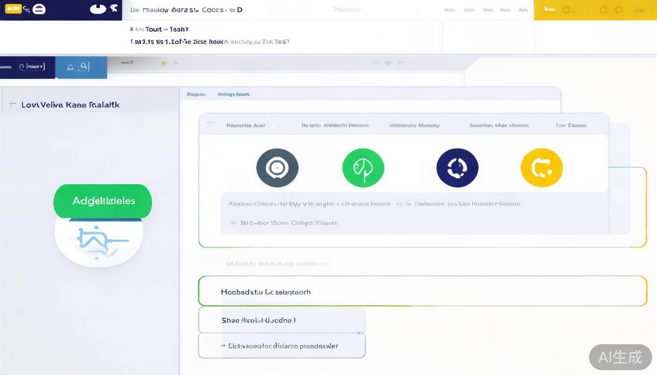657x375 pixels.
Task: Click the 'AI生成' watermark badge
Action: [620, 357]
